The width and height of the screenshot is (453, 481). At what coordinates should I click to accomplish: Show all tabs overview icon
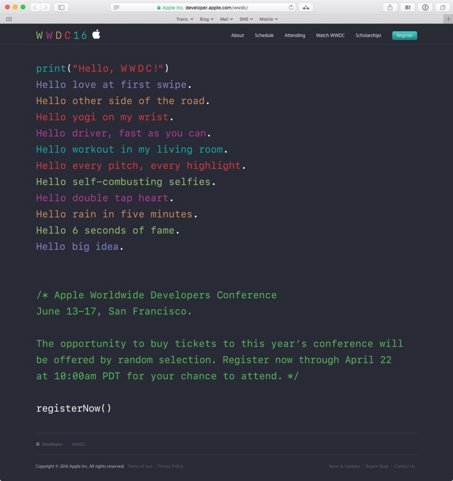pyautogui.click(x=443, y=8)
